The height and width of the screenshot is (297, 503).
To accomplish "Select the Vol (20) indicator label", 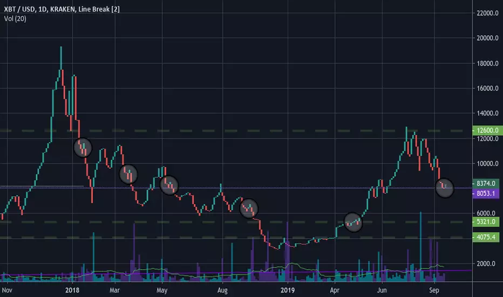I will pyautogui.click(x=15, y=18).
